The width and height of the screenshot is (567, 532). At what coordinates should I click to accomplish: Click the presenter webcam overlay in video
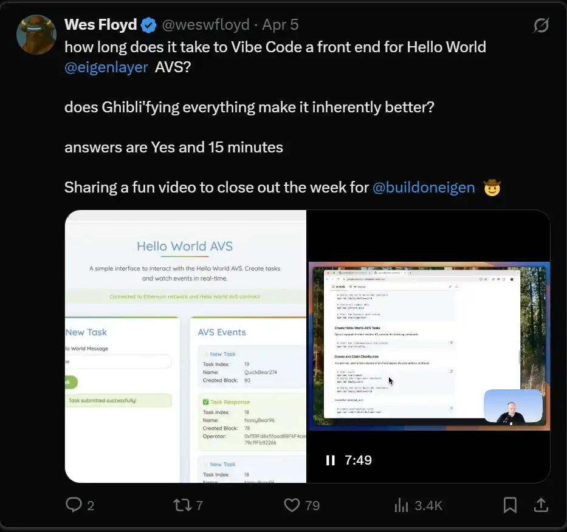[513, 406]
